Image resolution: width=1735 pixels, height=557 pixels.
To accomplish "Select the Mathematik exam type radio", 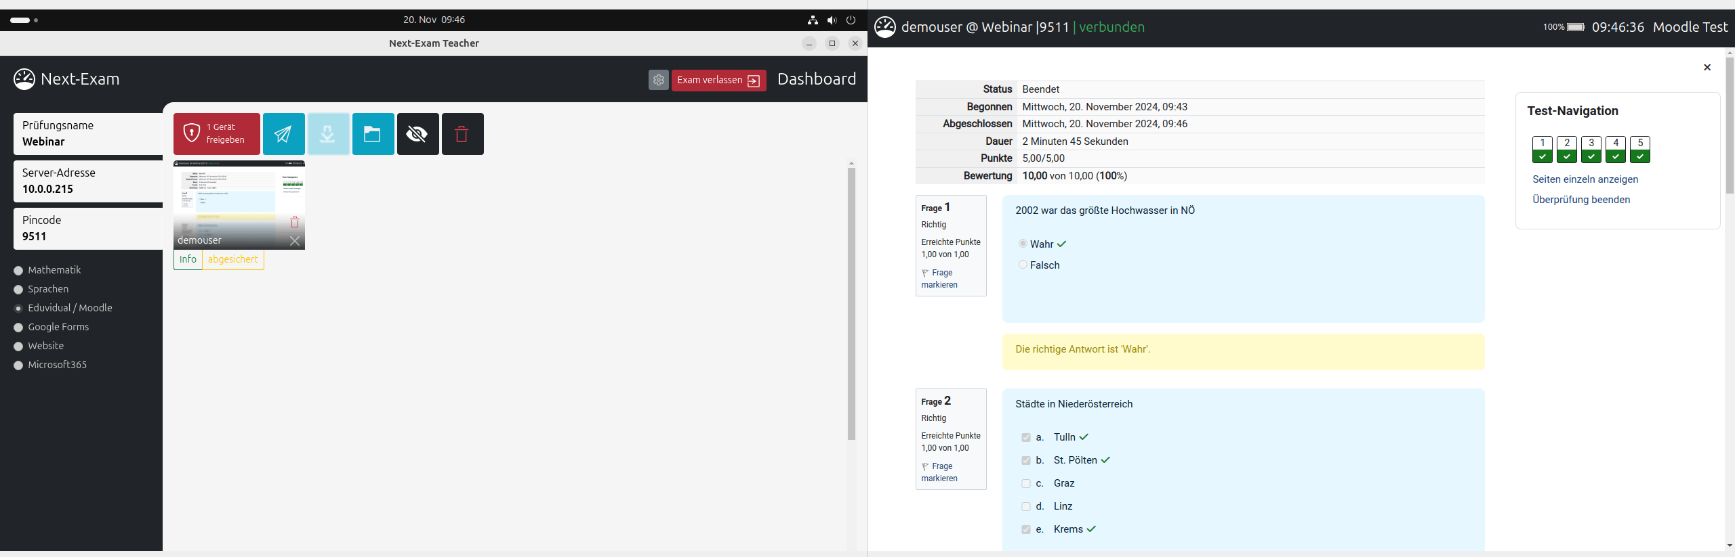I will click(18, 271).
